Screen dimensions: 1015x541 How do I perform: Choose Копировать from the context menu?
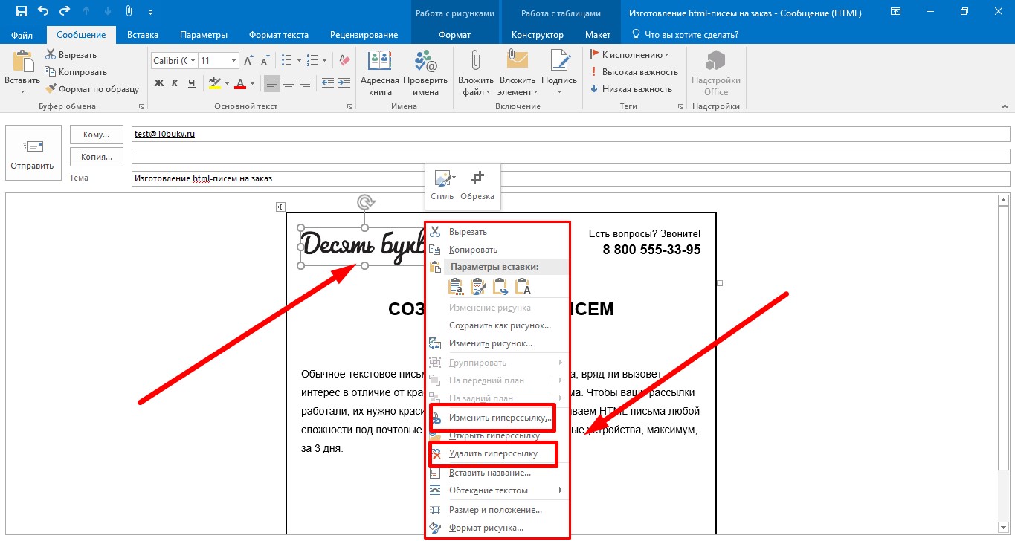[x=497, y=250]
